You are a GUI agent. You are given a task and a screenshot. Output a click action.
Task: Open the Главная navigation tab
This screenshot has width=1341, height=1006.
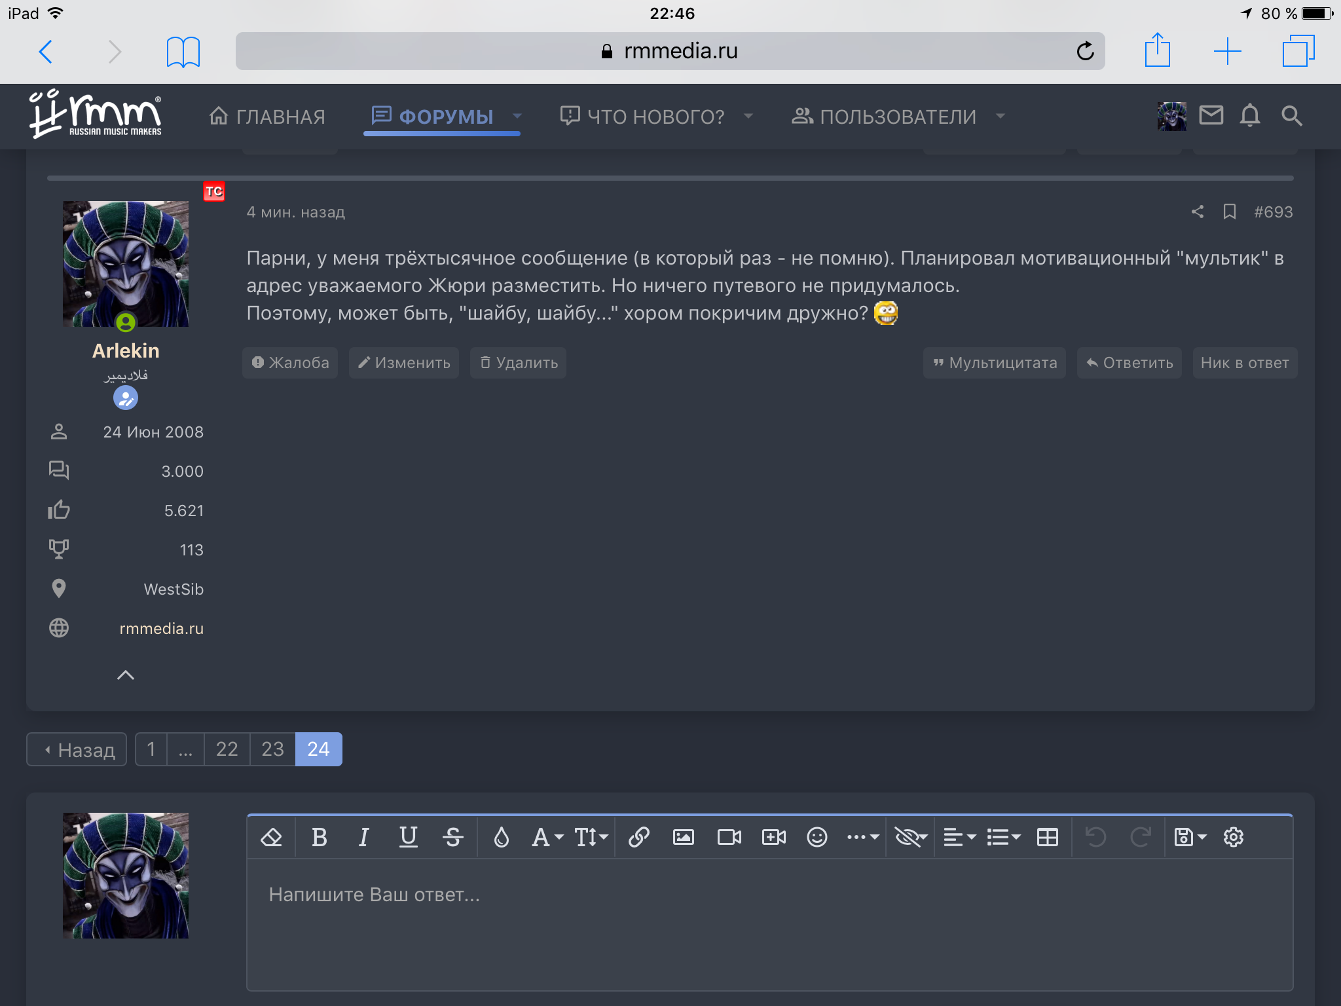click(x=267, y=117)
